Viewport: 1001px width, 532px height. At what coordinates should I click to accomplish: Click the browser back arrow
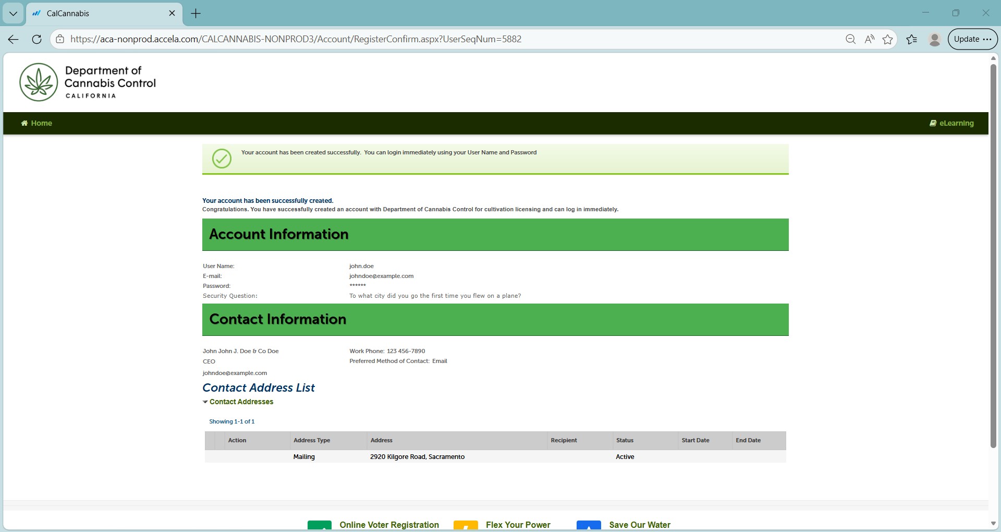point(14,39)
